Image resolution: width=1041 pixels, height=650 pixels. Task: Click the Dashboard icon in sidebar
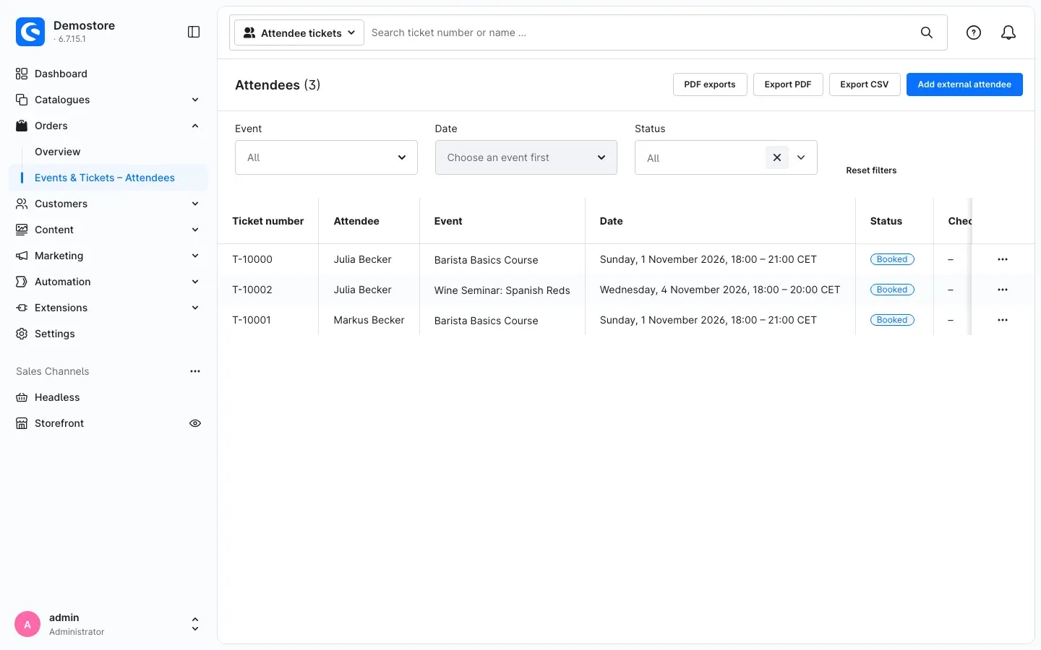click(22, 74)
